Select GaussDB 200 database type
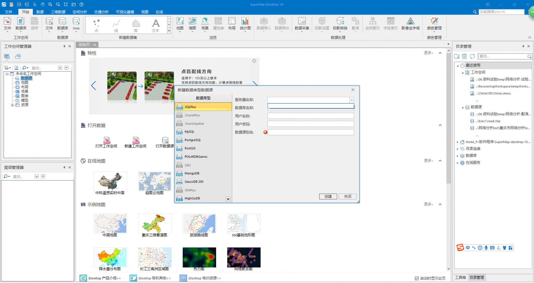Image resolution: width=534 pixels, height=283 pixels. pos(203,182)
